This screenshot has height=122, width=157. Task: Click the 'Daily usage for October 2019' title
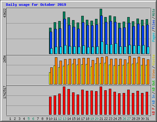pyautogui.click(x=36, y=5)
